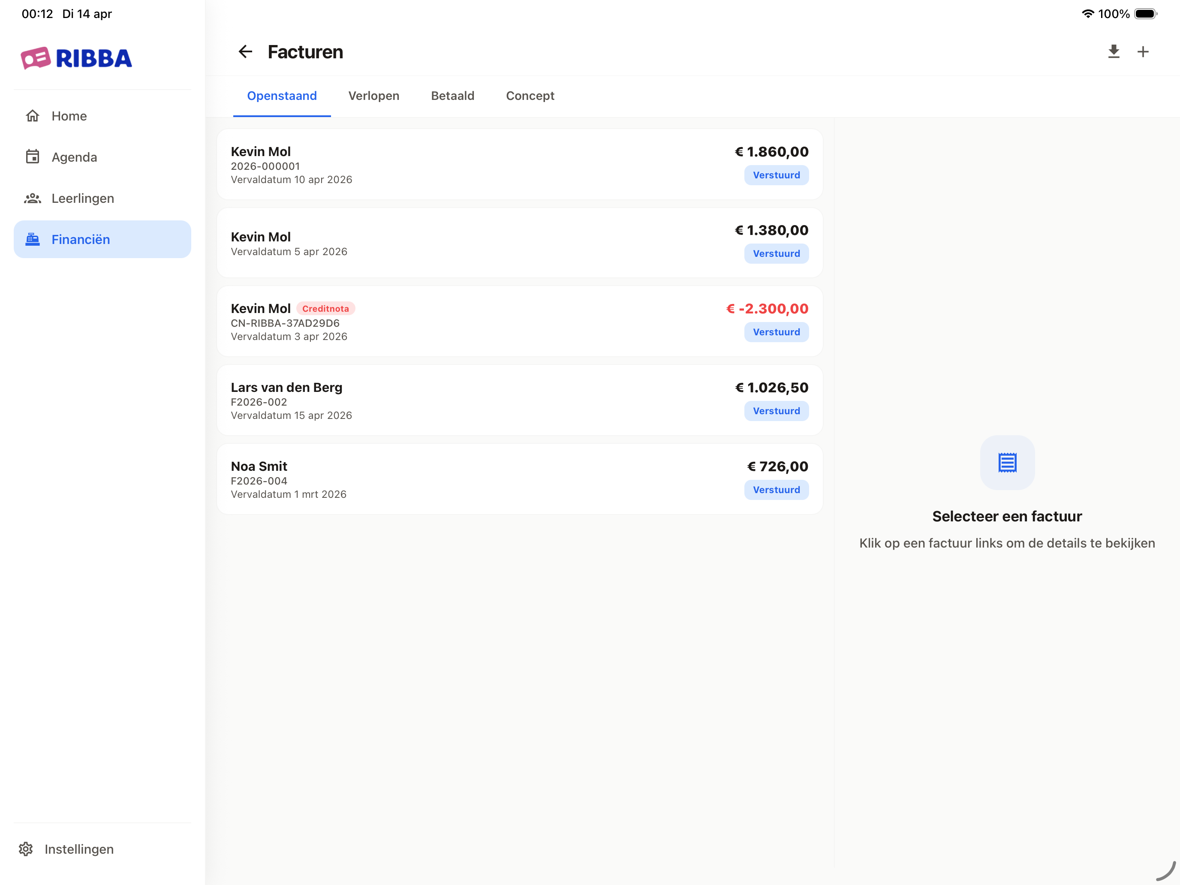Check the Wi-Fi status icon
The height and width of the screenshot is (885, 1180).
pos(1088,14)
